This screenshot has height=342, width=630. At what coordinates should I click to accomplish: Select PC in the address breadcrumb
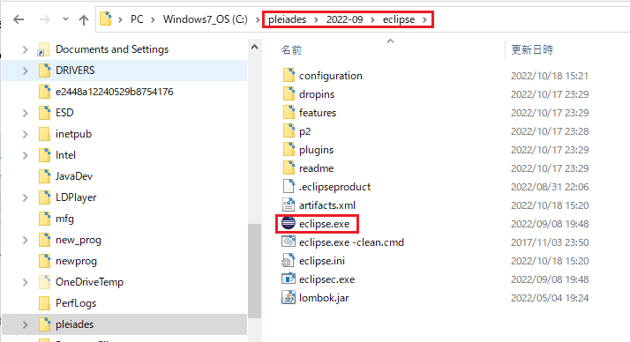click(137, 19)
